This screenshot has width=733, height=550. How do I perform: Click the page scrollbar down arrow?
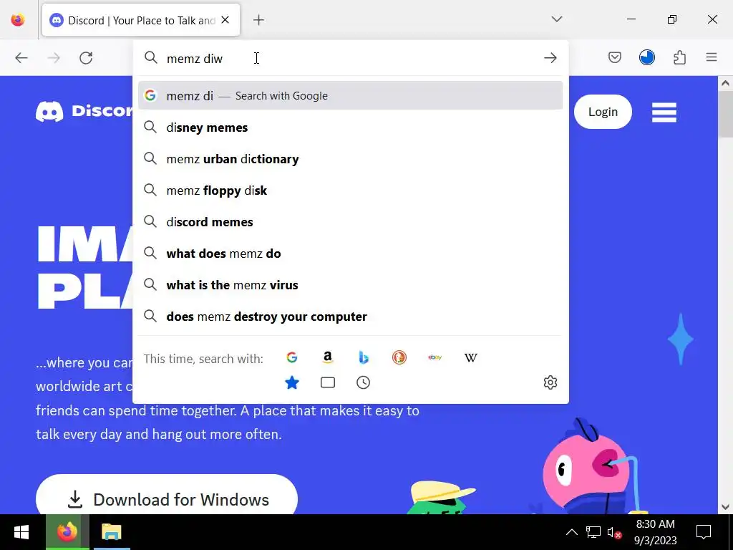(x=725, y=506)
